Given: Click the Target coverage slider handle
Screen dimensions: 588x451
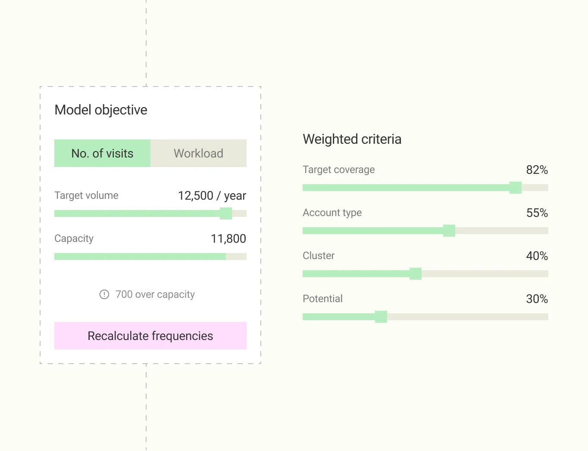Looking at the screenshot, I should point(516,188).
